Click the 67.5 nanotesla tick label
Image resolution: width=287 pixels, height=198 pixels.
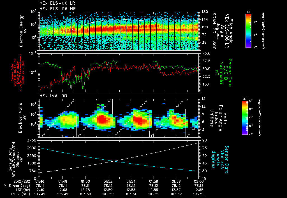(x=206, y=61)
